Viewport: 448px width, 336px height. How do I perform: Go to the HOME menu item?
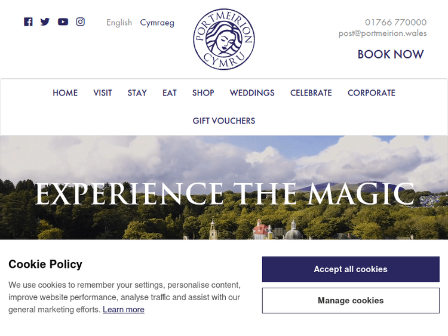pos(65,93)
